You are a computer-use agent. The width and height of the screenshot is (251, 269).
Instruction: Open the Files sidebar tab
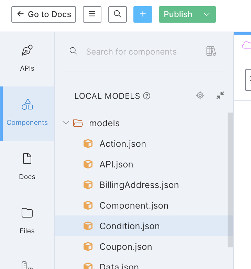[27, 221]
